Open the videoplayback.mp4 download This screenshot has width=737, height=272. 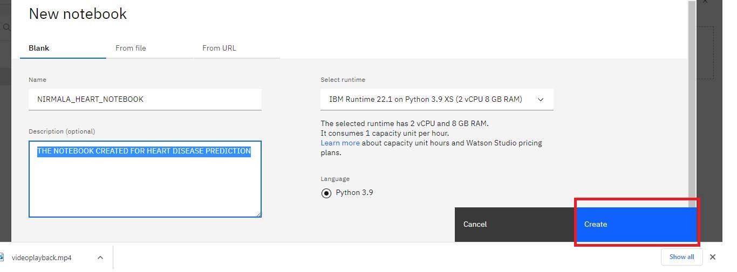coord(42,257)
